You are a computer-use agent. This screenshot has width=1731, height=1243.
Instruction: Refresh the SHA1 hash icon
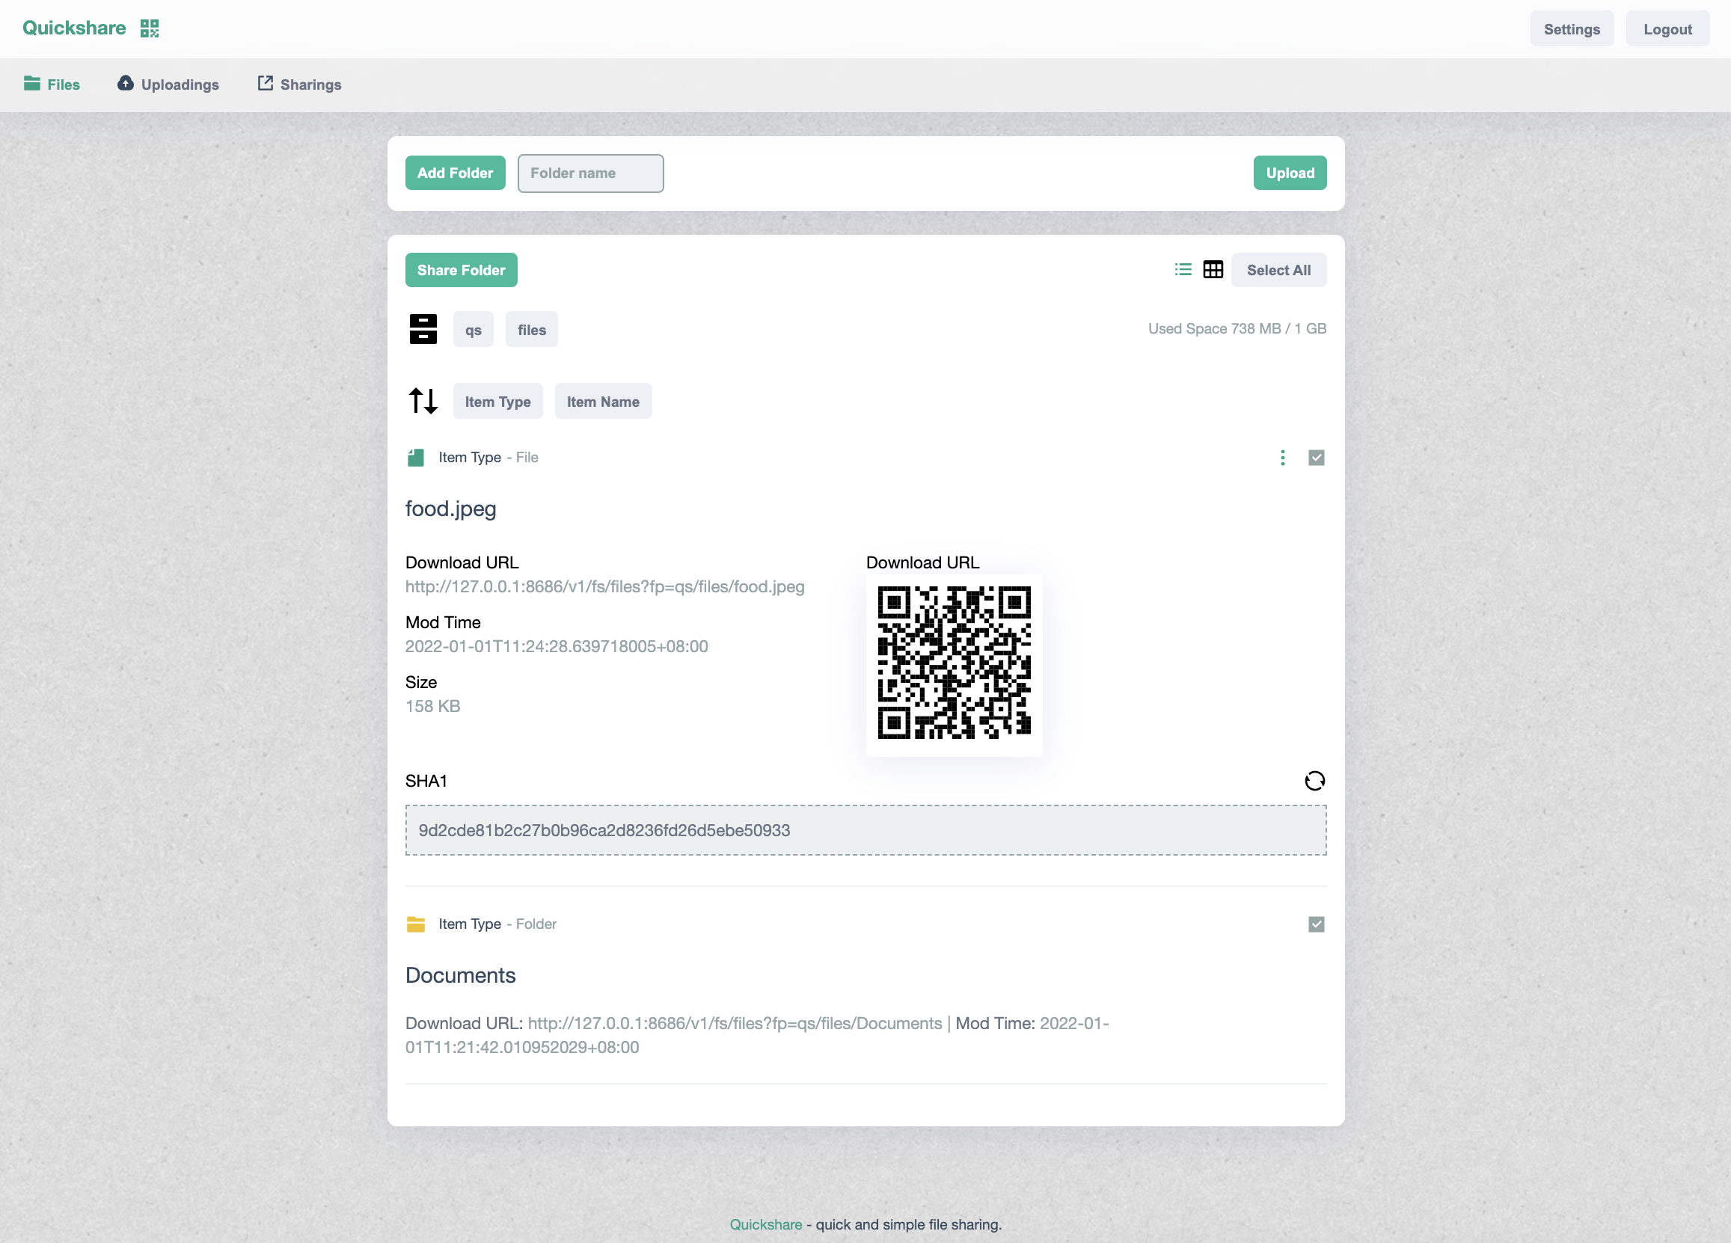click(x=1314, y=781)
